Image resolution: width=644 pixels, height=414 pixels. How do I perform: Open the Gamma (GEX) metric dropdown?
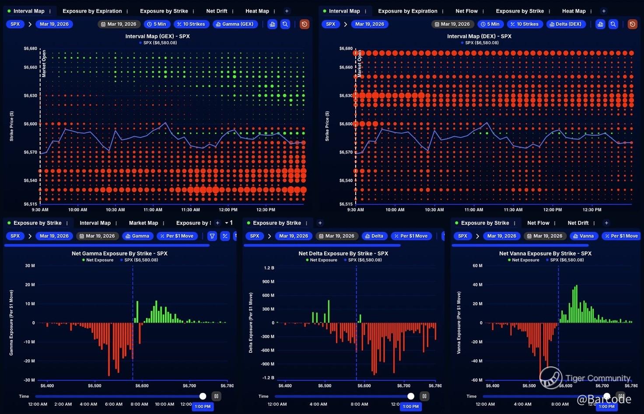(x=235, y=24)
